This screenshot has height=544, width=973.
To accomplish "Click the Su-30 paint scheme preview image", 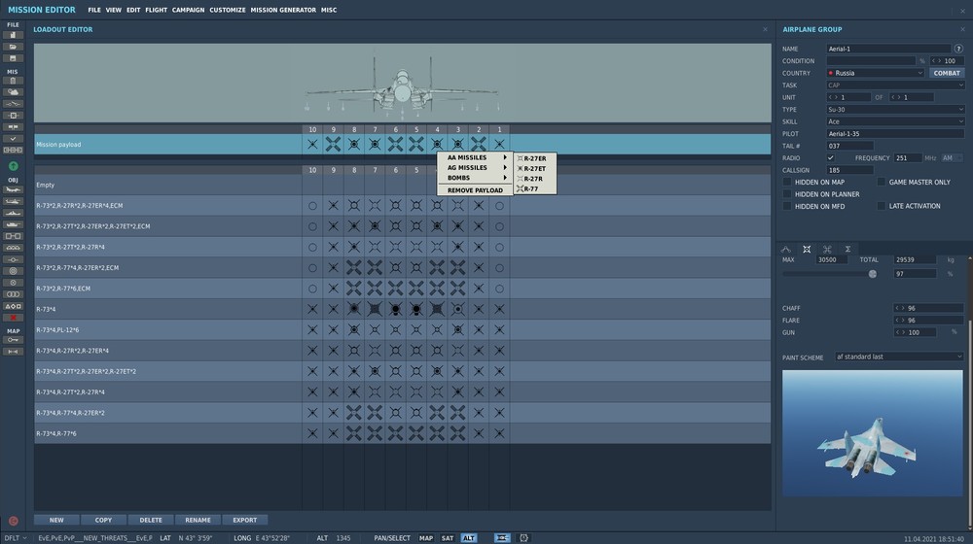I will tap(873, 433).
